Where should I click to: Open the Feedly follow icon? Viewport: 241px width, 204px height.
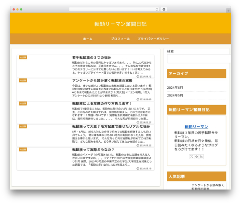[197, 157]
